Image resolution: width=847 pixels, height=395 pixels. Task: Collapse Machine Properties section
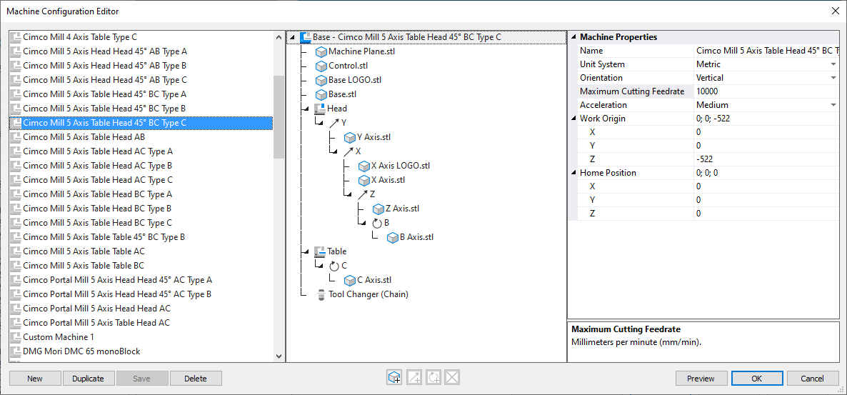(573, 38)
